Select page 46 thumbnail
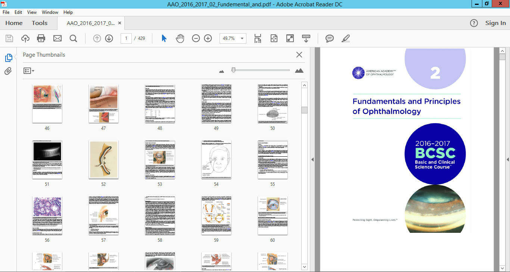Screen dimensions: 510x272 47,104
